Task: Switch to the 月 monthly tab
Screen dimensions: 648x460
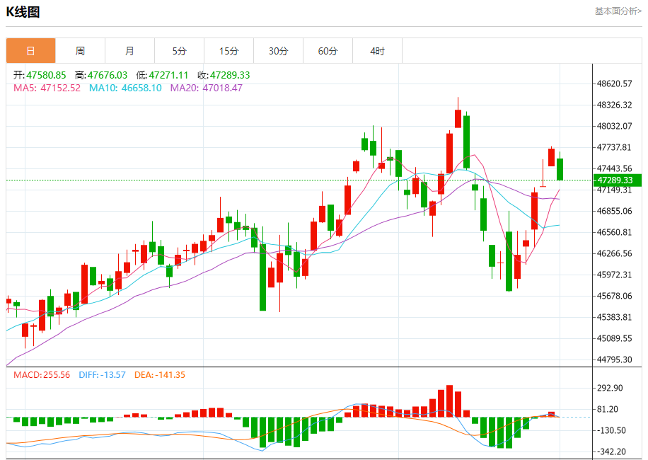Action: (x=129, y=51)
